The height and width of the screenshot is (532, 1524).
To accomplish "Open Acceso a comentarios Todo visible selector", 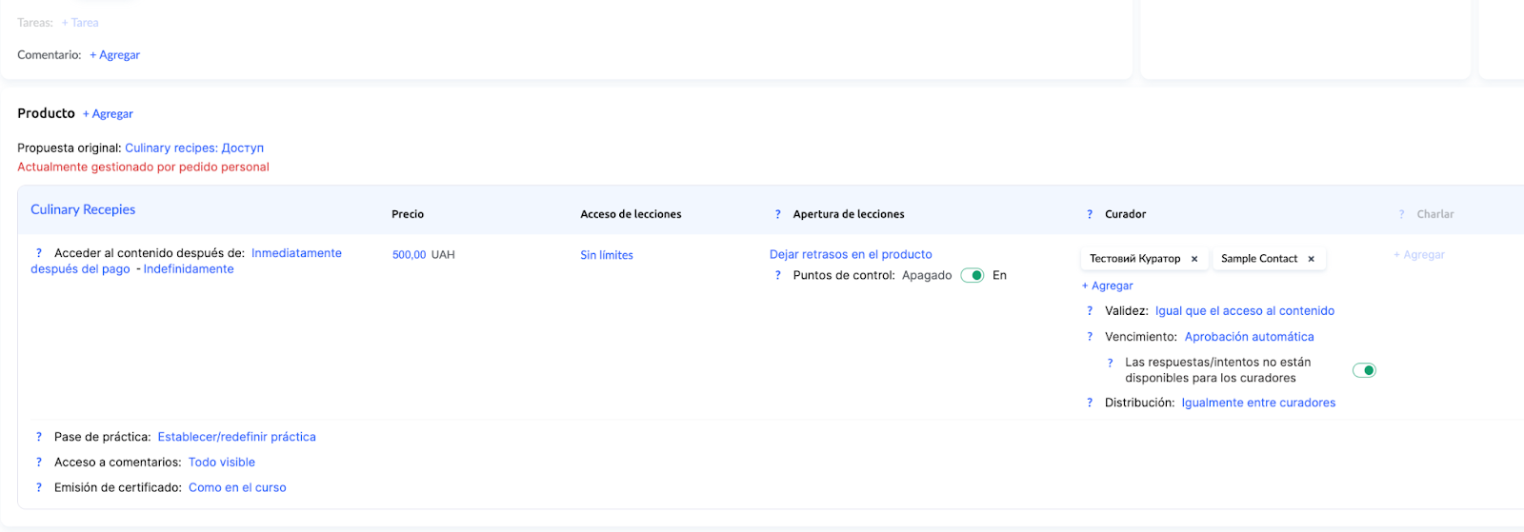I will click(221, 463).
